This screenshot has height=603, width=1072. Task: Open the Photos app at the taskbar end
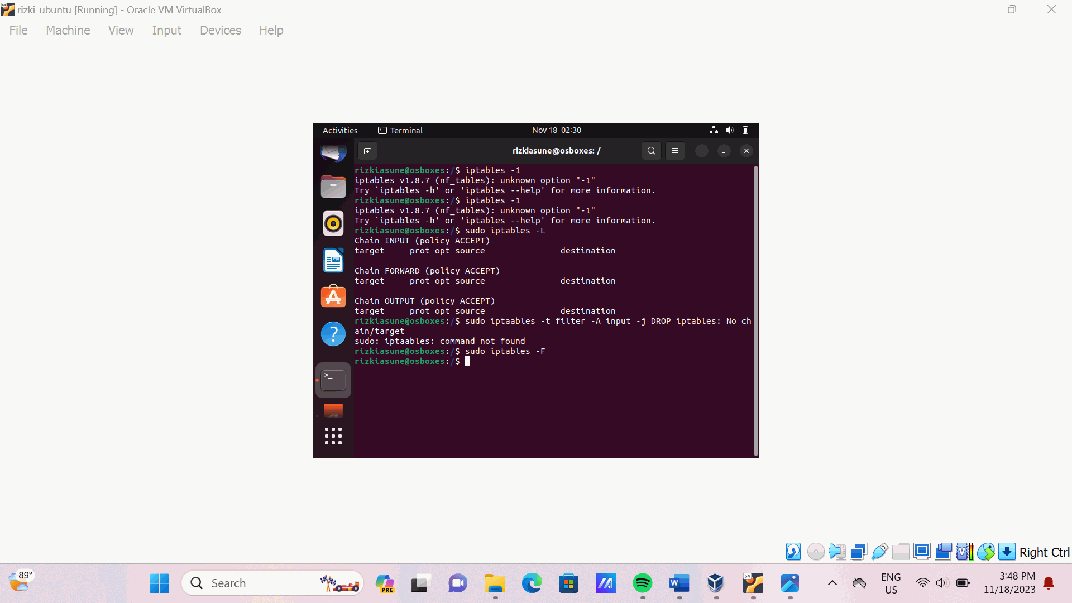coord(790,583)
